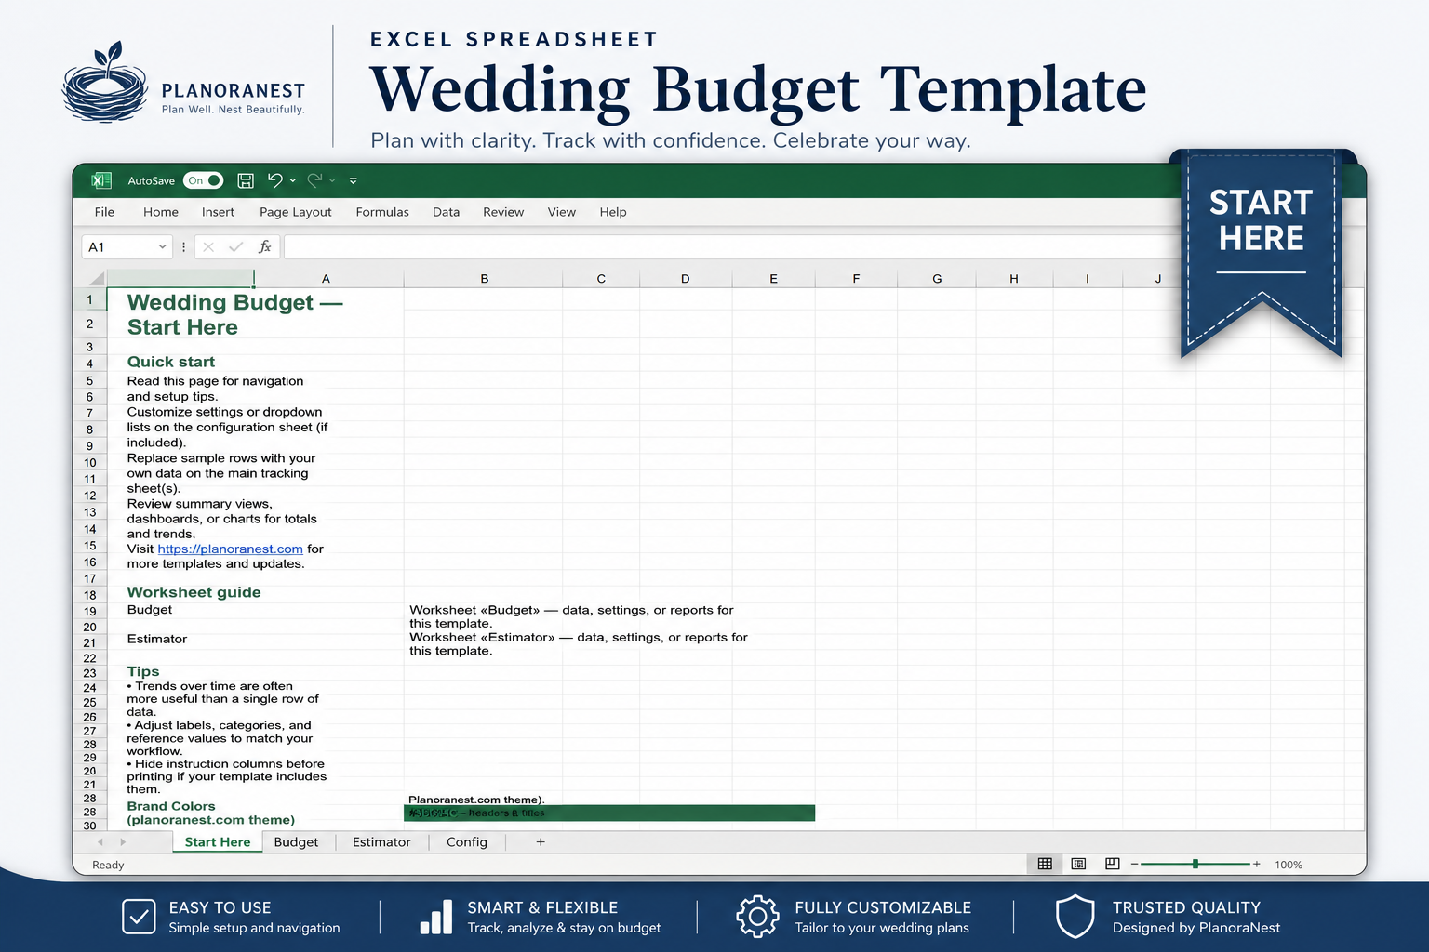Click the zoom out minus button
The width and height of the screenshot is (1429, 952).
pyautogui.click(x=1135, y=865)
